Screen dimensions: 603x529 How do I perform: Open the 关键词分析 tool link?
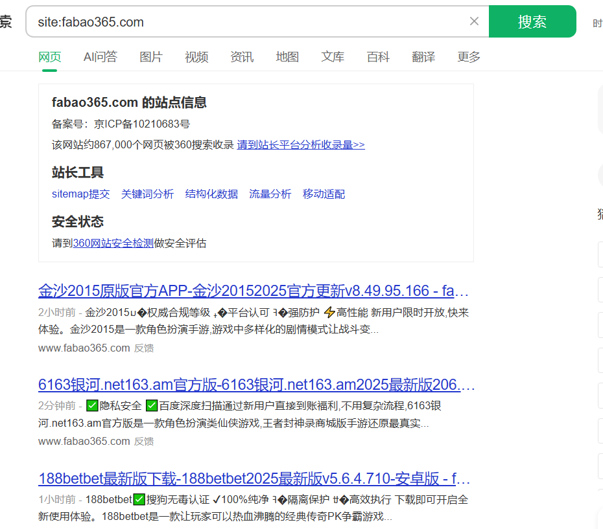[147, 194]
